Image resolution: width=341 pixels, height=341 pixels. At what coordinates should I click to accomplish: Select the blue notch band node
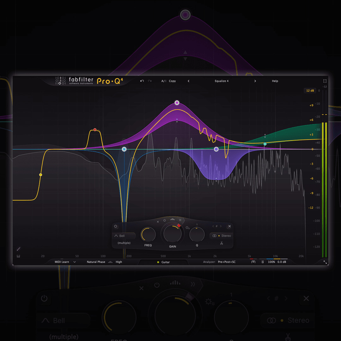coord(124,149)
